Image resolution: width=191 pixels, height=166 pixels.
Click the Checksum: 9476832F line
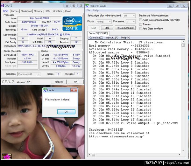pyautogui.click(x=106, y=130)
